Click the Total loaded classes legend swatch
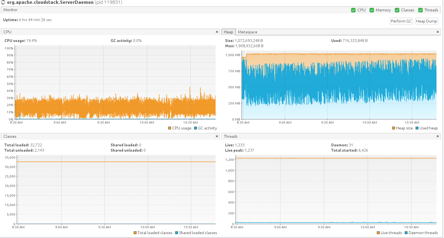Image resolution: width=444 pixels, height=238 pixels. 135,233
